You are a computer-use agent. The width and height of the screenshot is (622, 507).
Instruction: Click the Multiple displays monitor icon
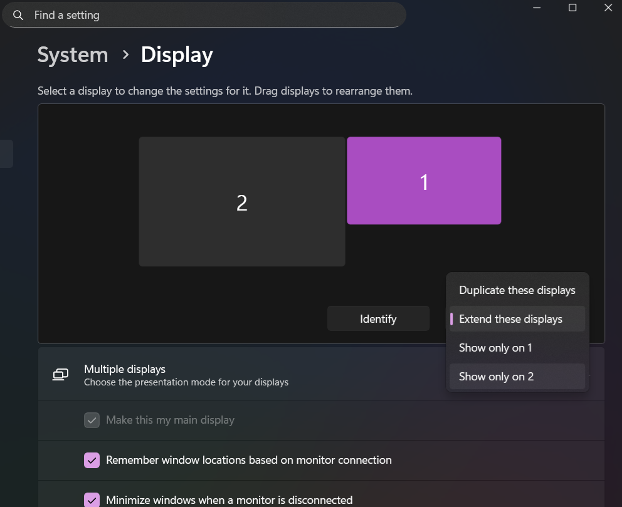60,375
